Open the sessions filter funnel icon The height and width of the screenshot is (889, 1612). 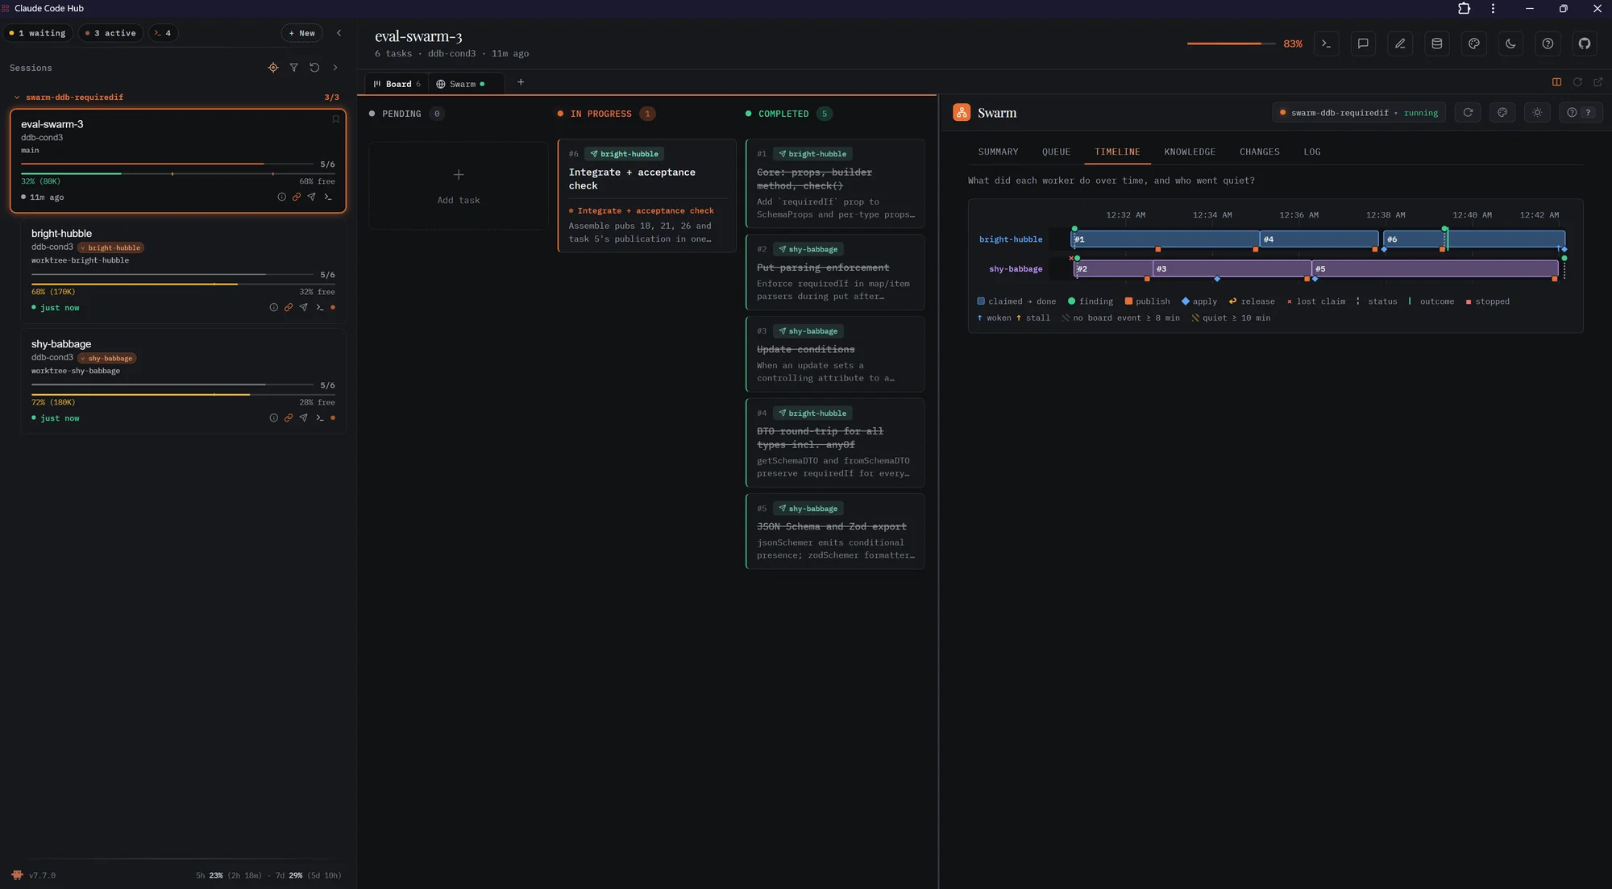click(294, 68)
